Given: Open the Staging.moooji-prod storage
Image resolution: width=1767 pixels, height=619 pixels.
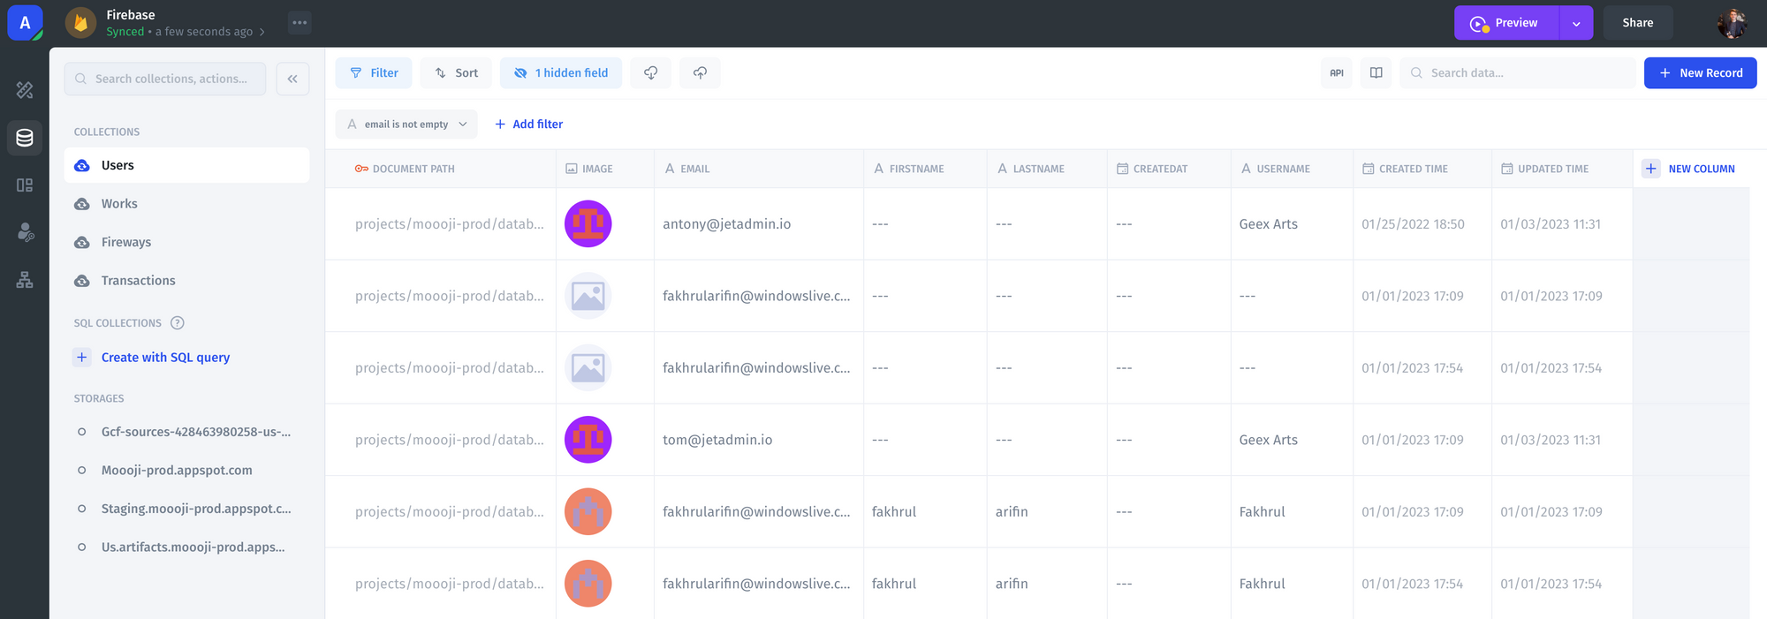Looking at the screenshot, I should 186,509.
